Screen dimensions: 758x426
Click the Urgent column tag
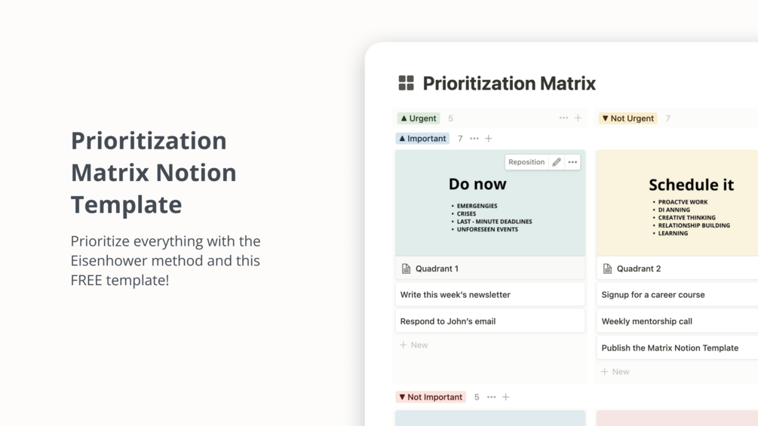point(419,118)
